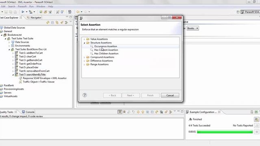This screenshot has height=146, width=260.
Task: Select the Example Configuration tab
Action: [201, 112]
